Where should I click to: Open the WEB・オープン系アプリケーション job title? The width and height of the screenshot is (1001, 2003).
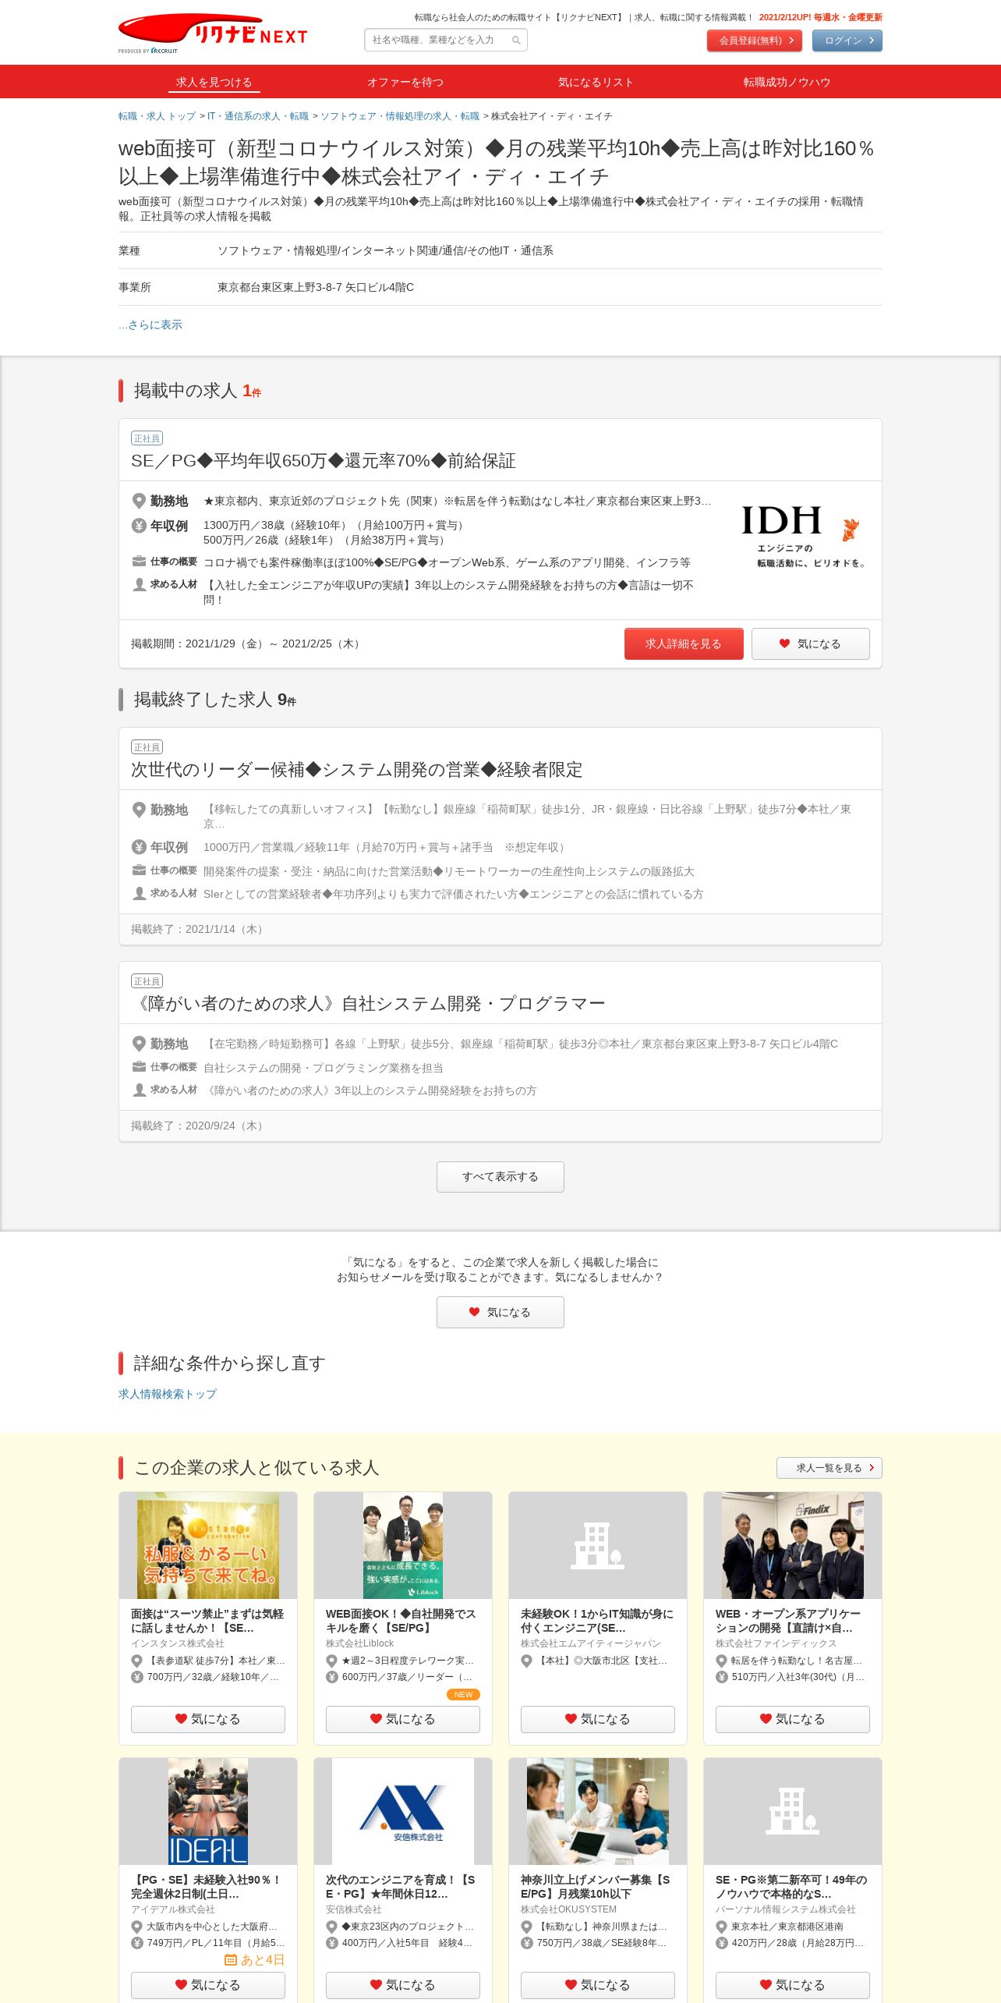tap(788, 1621)
